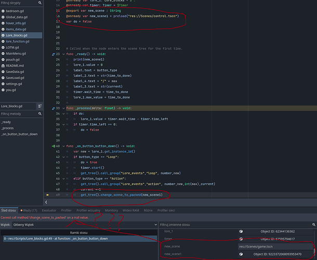Select the stack frame for Lore_blocks.gd:49
The width and height of the screenshot is (317, 260).
pos(56,238)
